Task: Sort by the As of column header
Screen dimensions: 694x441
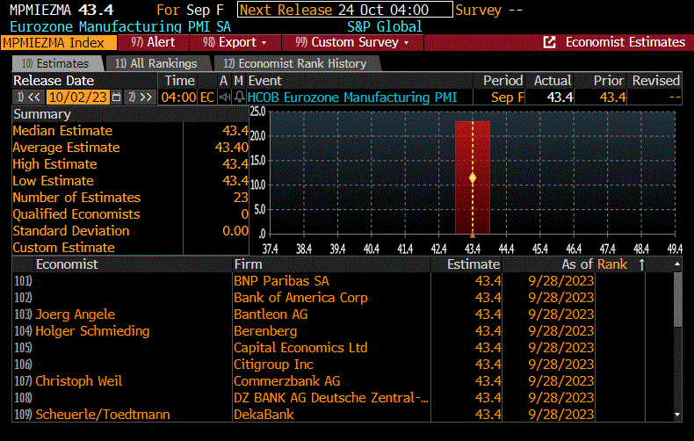Action: (x=576, y=264)
